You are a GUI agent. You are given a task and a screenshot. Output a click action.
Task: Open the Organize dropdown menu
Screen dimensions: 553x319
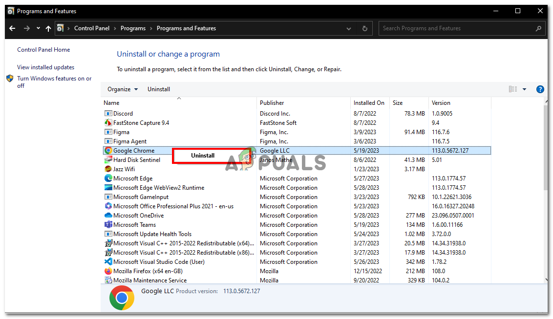pos(123,89)
